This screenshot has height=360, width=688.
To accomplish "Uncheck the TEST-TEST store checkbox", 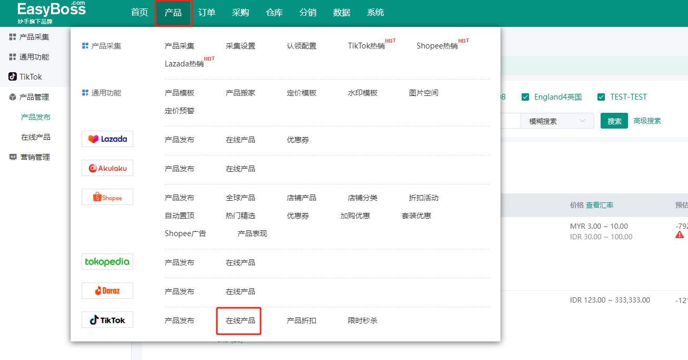I will (601, 97).
